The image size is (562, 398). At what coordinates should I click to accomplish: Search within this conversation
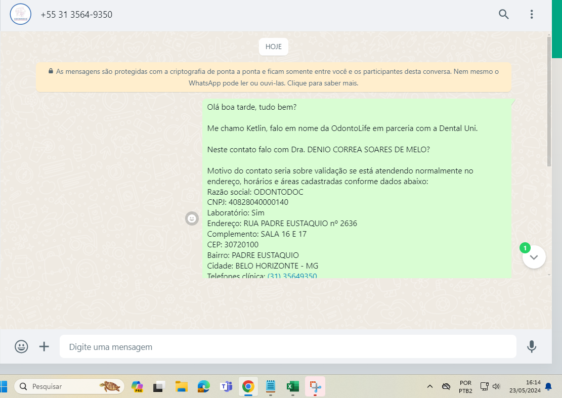(x=504, y=14)
